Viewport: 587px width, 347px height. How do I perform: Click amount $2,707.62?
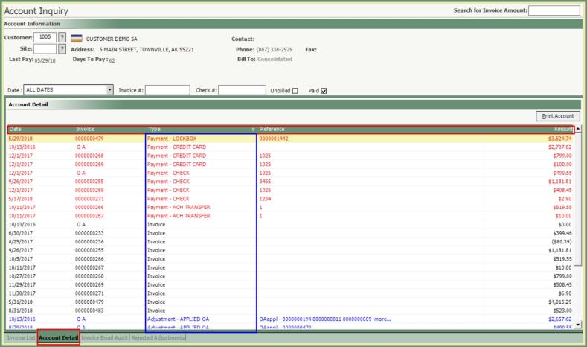[560, 147]
